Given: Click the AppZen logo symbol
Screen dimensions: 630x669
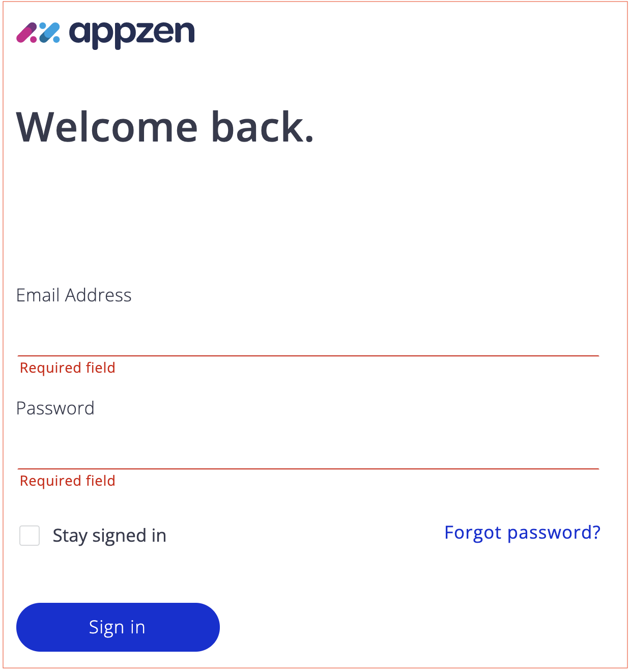Looking at the screenshot, I should coord(38,33).
